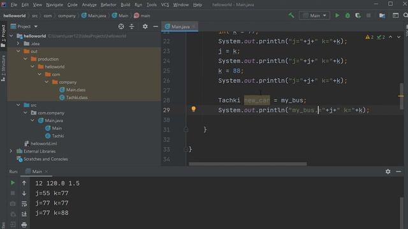Viewport: 408px width, 229px height.
Task: Close the Main.java editor tab
Action: click(x=194, y=27)
